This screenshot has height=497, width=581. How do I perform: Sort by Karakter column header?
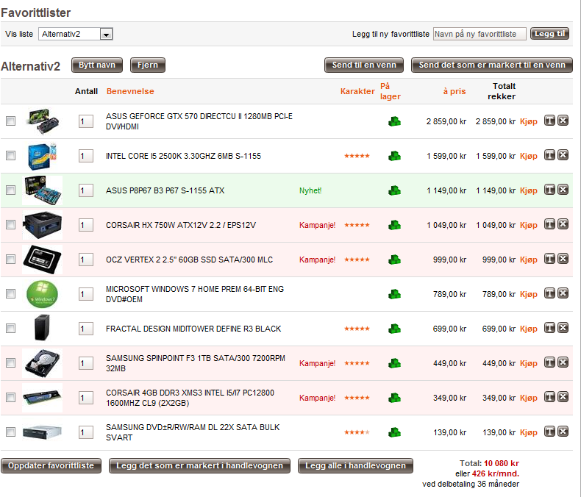coord(357,91)
